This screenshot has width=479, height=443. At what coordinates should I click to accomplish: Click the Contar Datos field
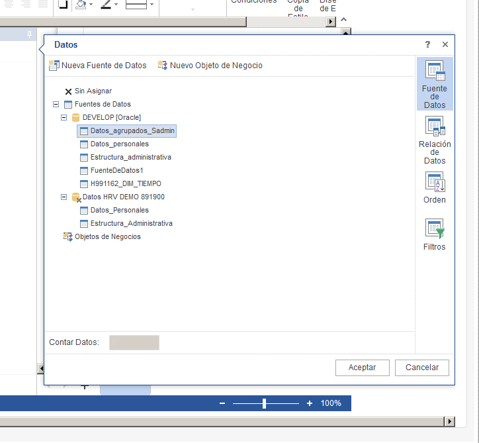click(x=134, y=342)
